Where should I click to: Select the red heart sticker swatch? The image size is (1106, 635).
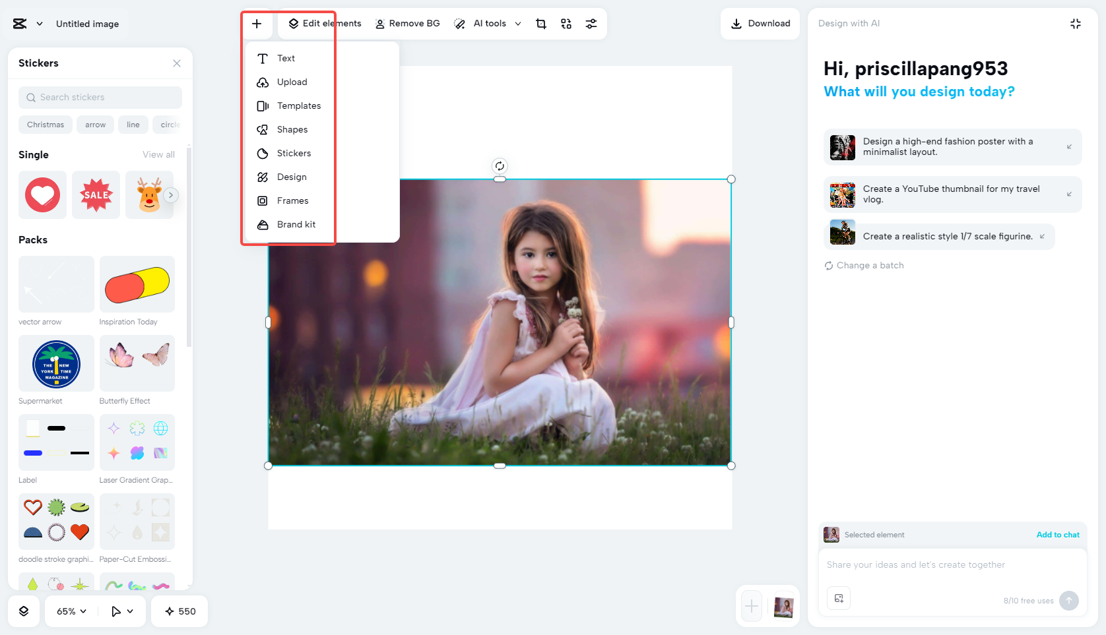42,195
